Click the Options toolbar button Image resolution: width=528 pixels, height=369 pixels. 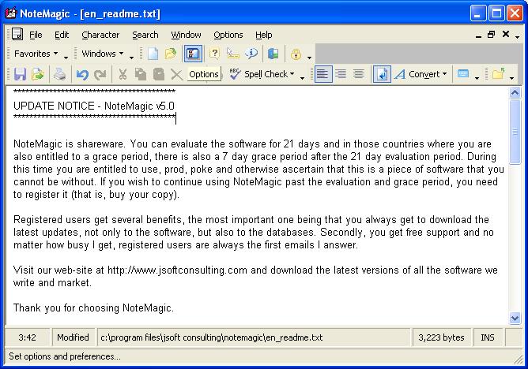[x=193, y=54]
